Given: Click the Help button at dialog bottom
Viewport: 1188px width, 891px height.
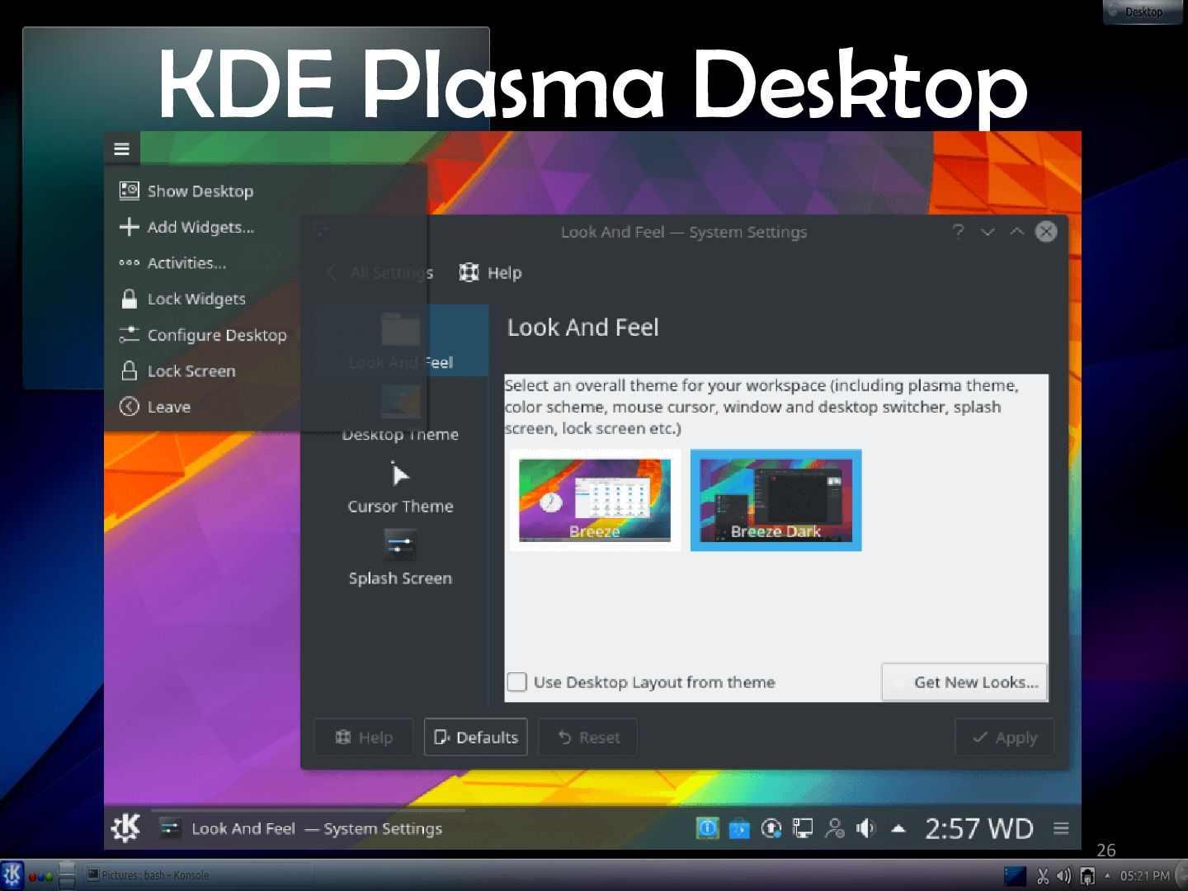Looking at the screenshot, I should tap(364, 738).
